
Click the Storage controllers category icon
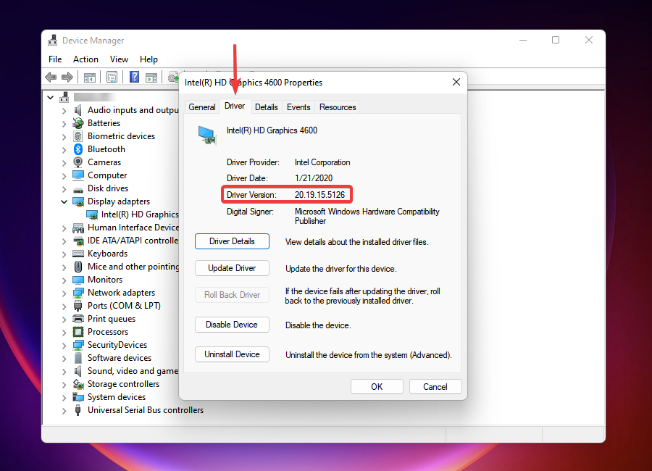coord(78,384)
